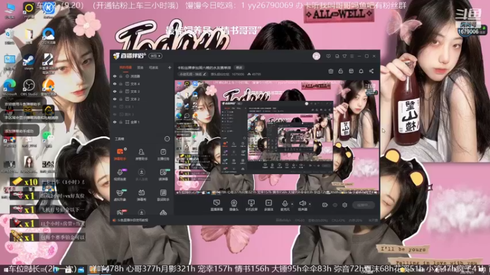Collapse the 工具箱 toolbox panel

(167, 139)
